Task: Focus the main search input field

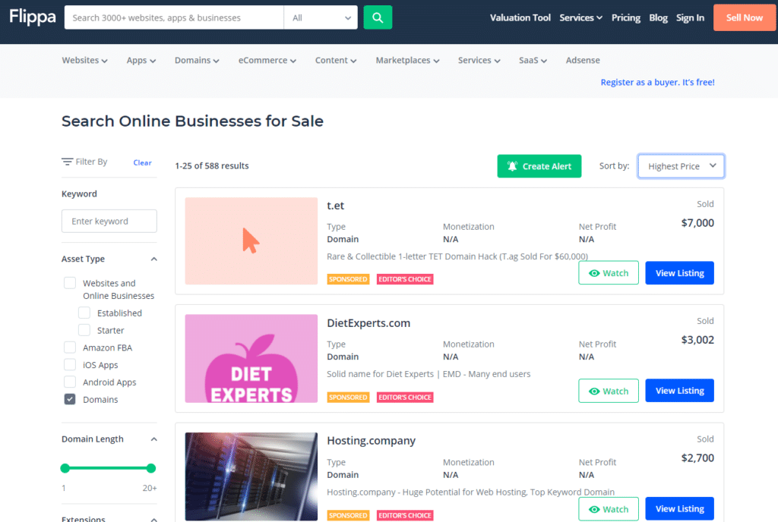Action: (x=174, y=17)
